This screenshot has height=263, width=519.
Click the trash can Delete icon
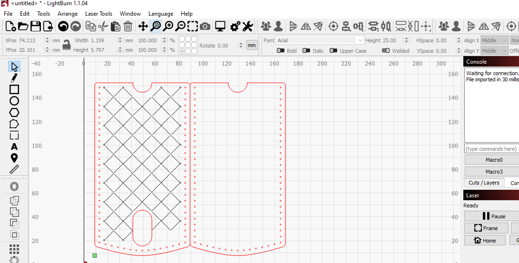point(128,26)
